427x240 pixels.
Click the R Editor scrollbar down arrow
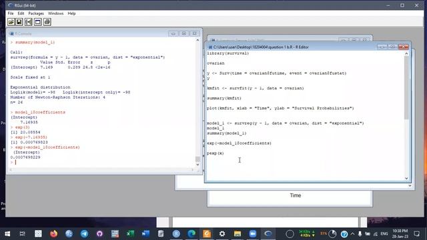click(x=406, y=179)
